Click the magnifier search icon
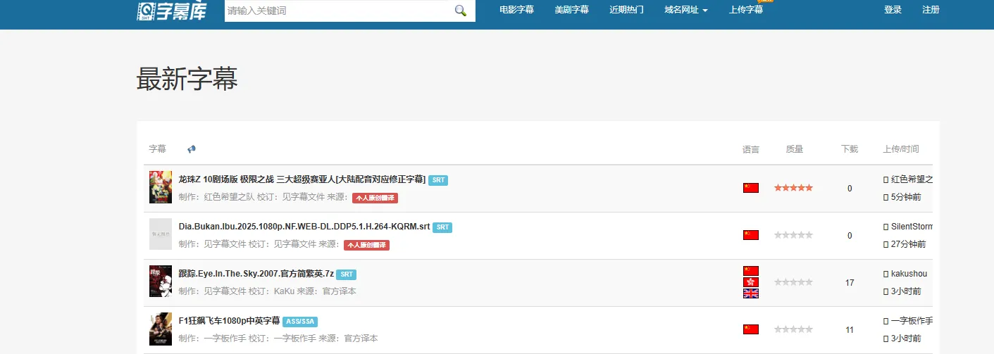The image size is (994, 354). [461, 11]
